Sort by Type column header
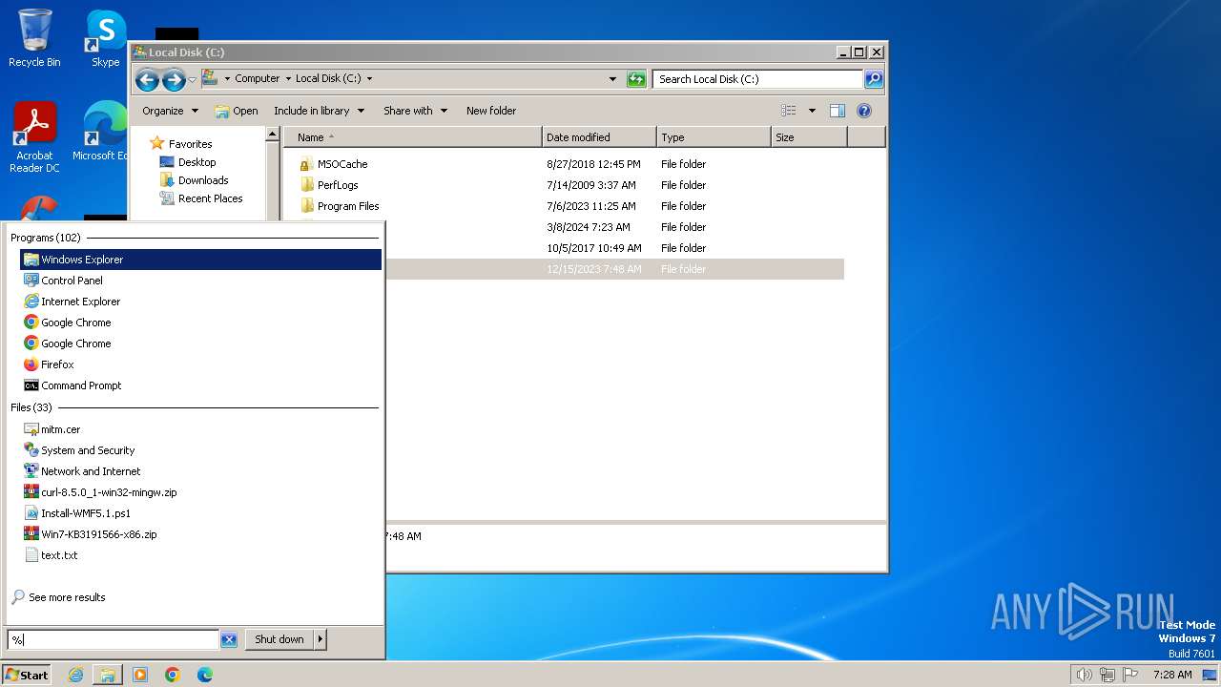This screenshot has width=1221, height=687. 714,137
